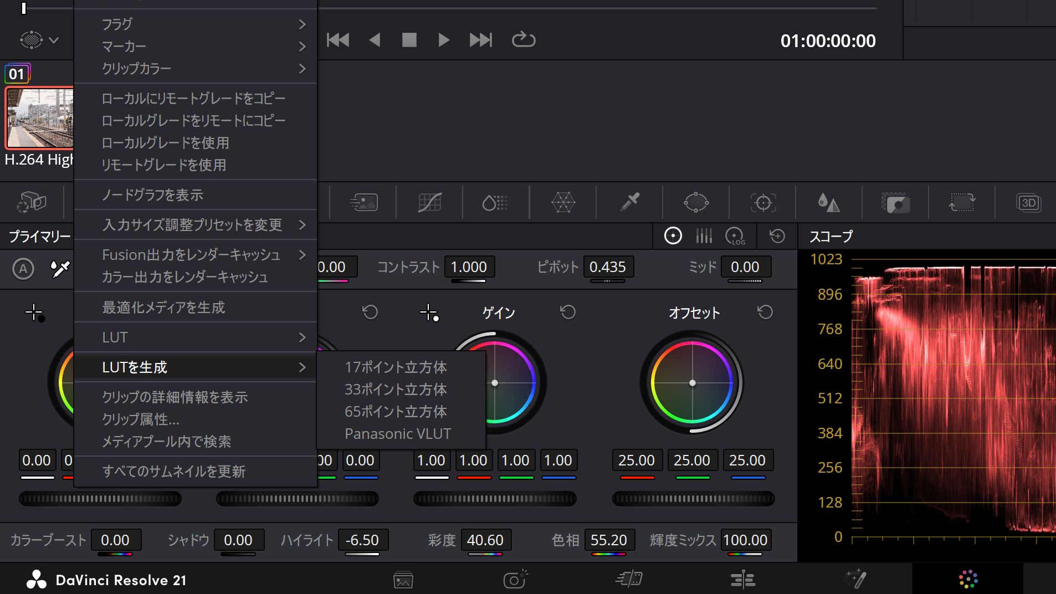The image size is (1056, 594).
Task: Select the clip 01 thumbnail
Action: click(x=39, y=118)
